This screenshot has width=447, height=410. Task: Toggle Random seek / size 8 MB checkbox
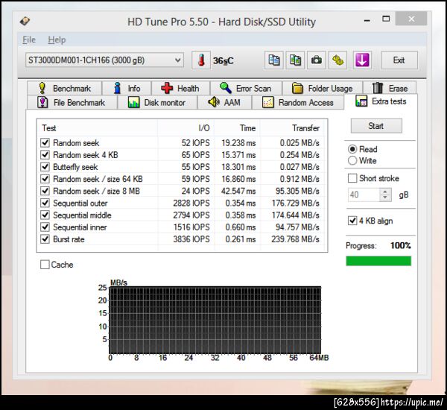click(x=45, y=191)
